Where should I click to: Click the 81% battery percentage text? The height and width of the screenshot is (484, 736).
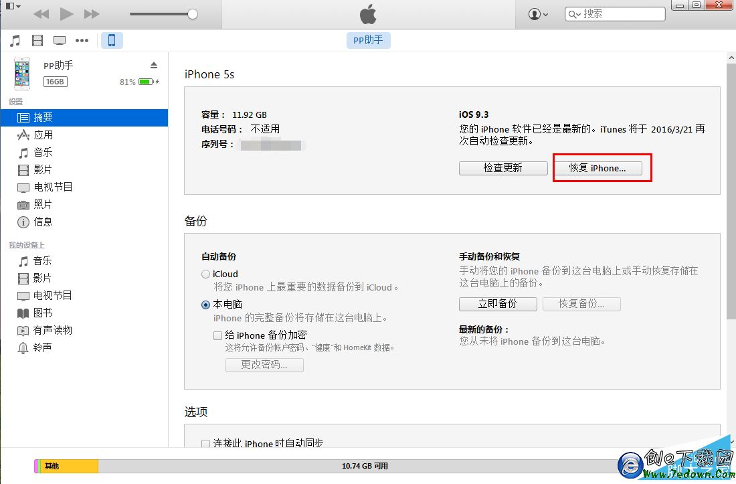coord(128,82)
